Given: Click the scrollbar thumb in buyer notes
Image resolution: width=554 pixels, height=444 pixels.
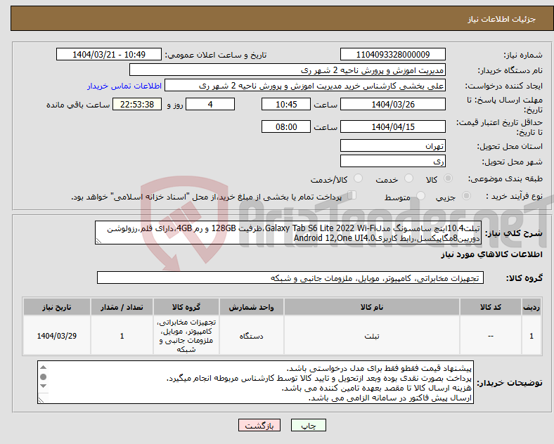Looking at the screenshot, I should click(43, 377).
